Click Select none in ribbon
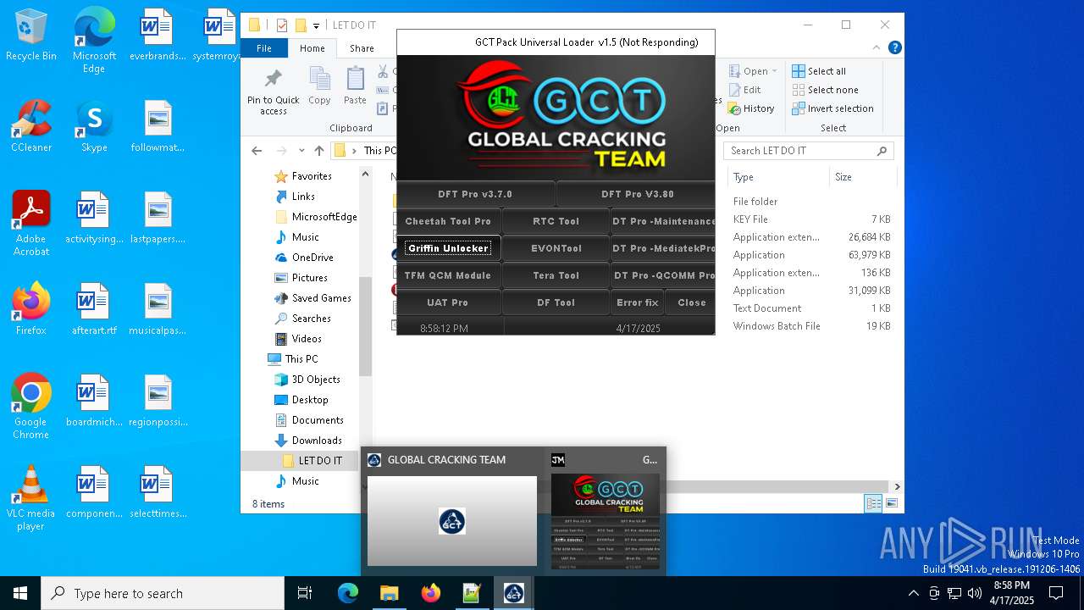 pos(825,90)
